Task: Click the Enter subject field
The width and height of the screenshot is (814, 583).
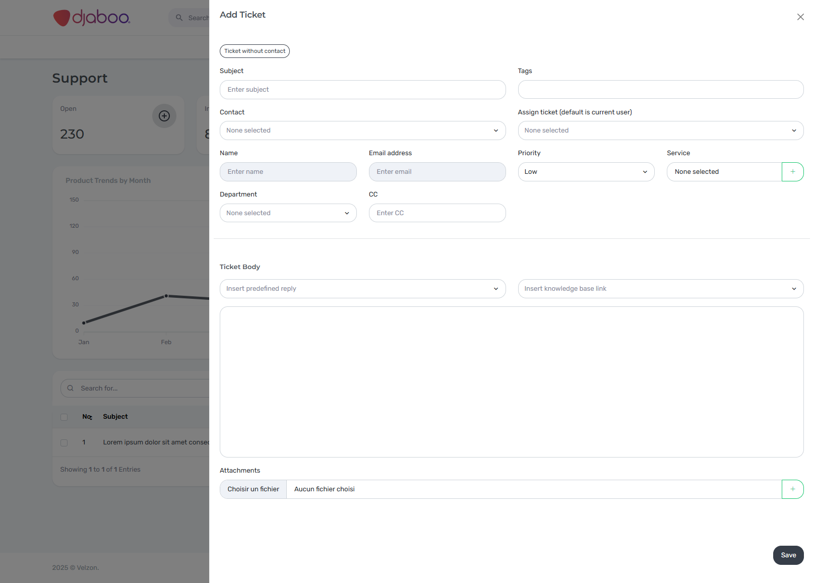Action: tap(362, 90)
